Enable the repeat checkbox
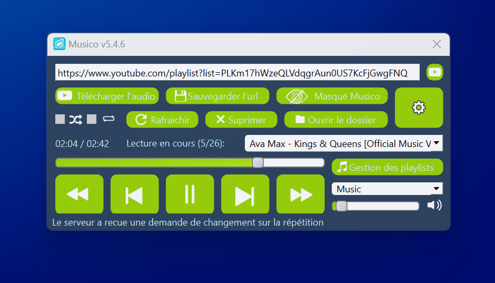The height and width of the screenshot is (283, 495). point(92,120)
